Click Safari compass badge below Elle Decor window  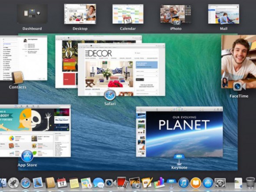110,95
